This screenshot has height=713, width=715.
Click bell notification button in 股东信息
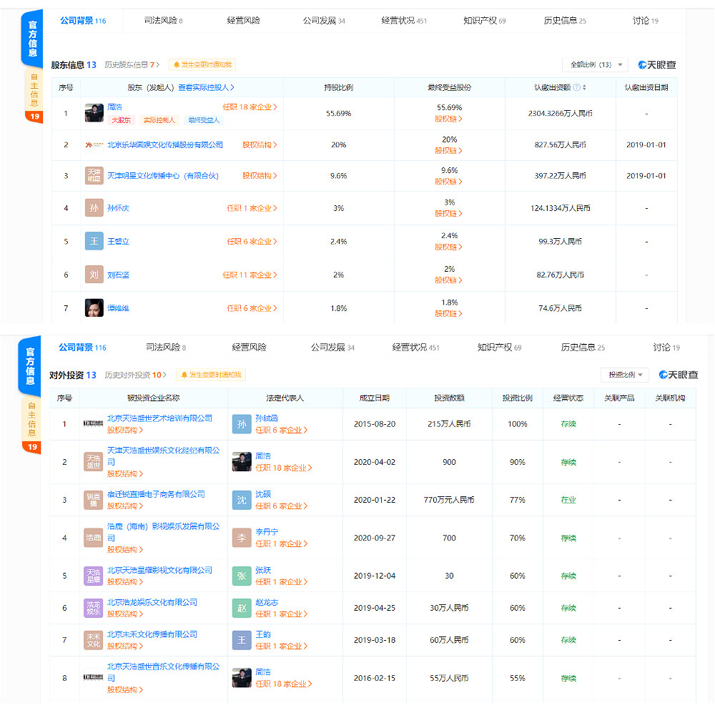click(202, 65)
